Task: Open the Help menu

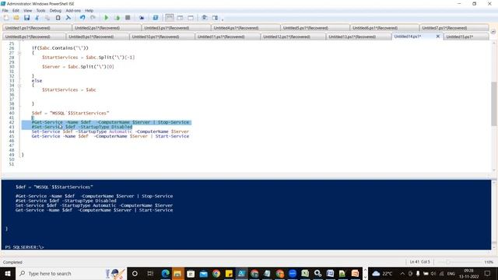Action: coord(89,10)
